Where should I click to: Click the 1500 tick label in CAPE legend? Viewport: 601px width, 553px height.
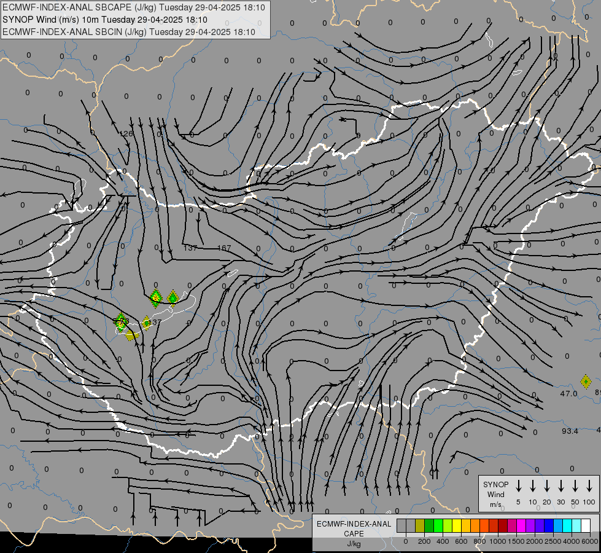(516, 541)
